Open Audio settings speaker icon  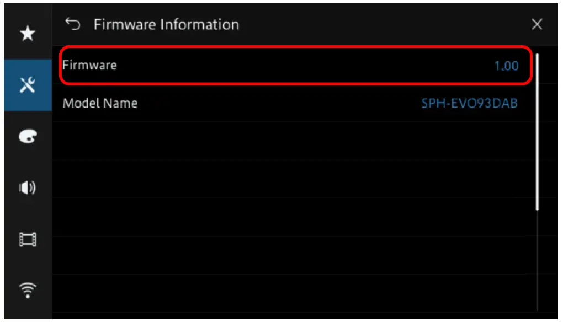pos(28,188)
